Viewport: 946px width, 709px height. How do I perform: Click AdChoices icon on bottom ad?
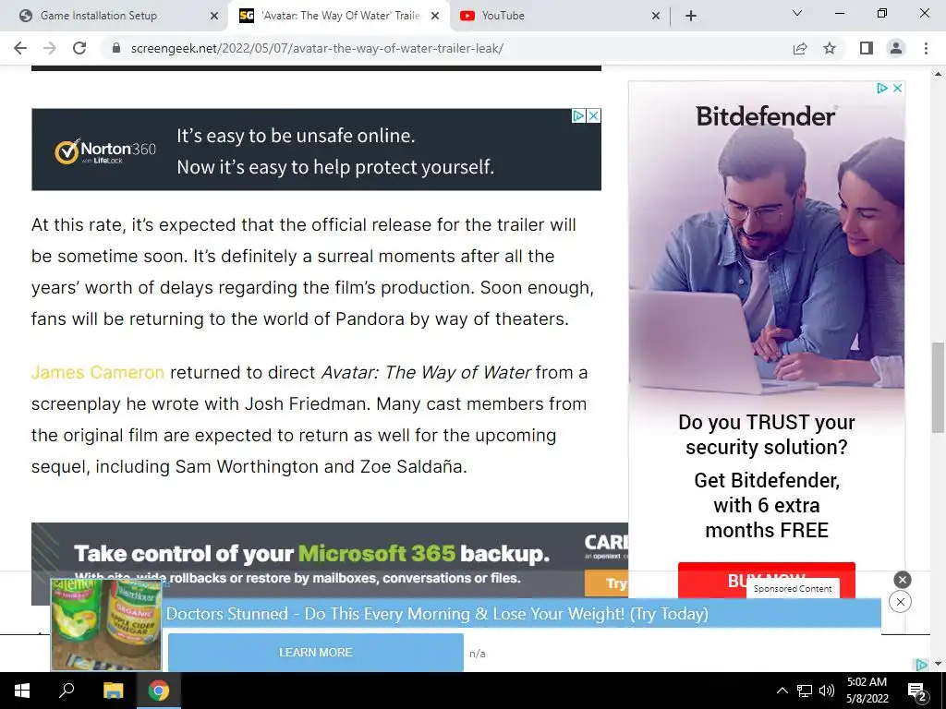point(921,665)
